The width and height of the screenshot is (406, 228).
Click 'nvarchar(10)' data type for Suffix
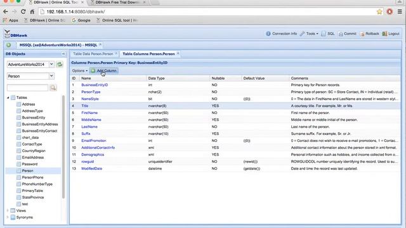point(158,134)
